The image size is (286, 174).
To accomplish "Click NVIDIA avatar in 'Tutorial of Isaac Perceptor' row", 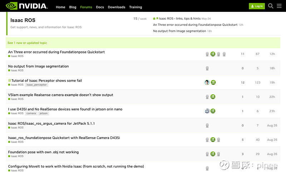I will [213, 82].
